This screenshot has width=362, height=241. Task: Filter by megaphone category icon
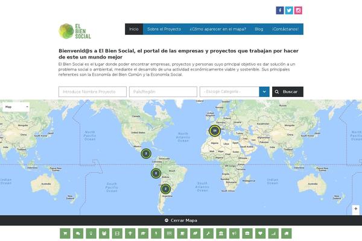[234, 233]
